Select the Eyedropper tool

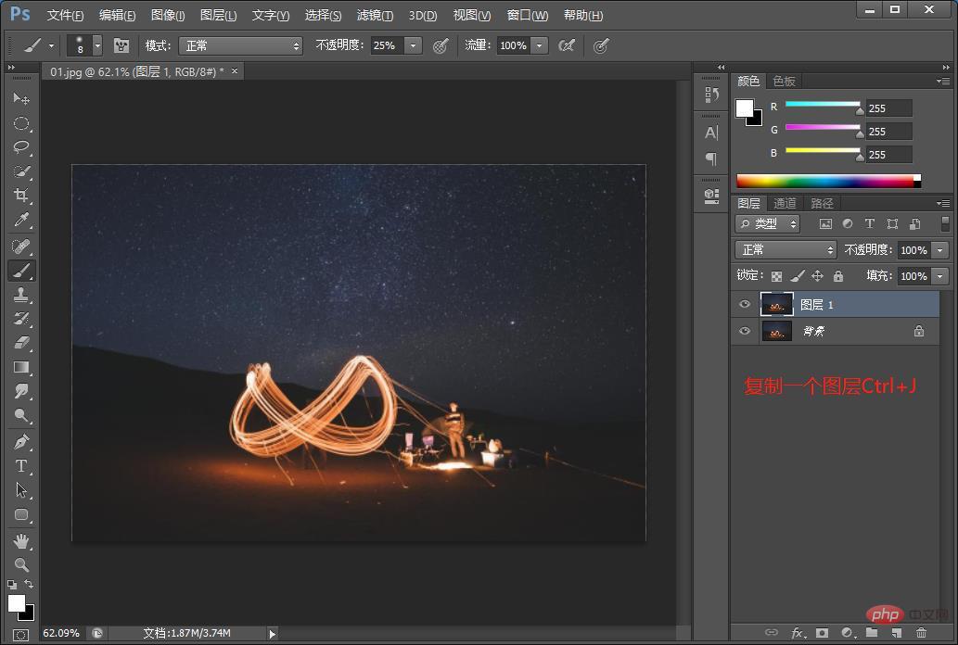tap(21, 220)
